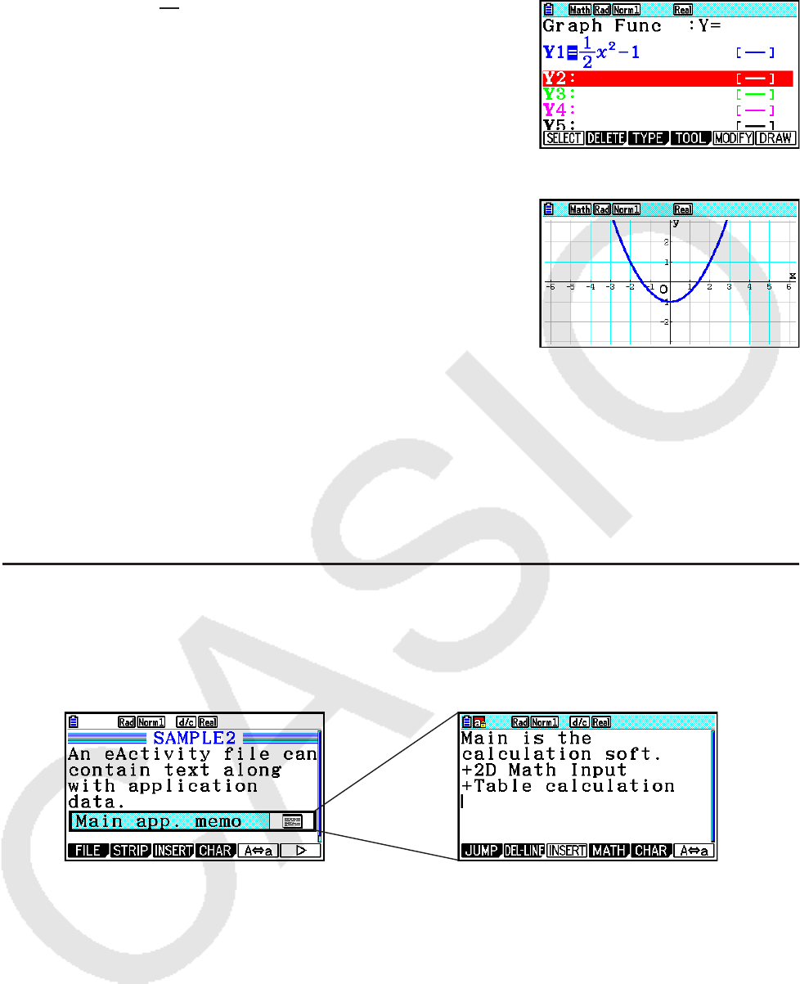
Task: Click Rad indicator in SAMPLE2 screen
Action: pos(127,722)
